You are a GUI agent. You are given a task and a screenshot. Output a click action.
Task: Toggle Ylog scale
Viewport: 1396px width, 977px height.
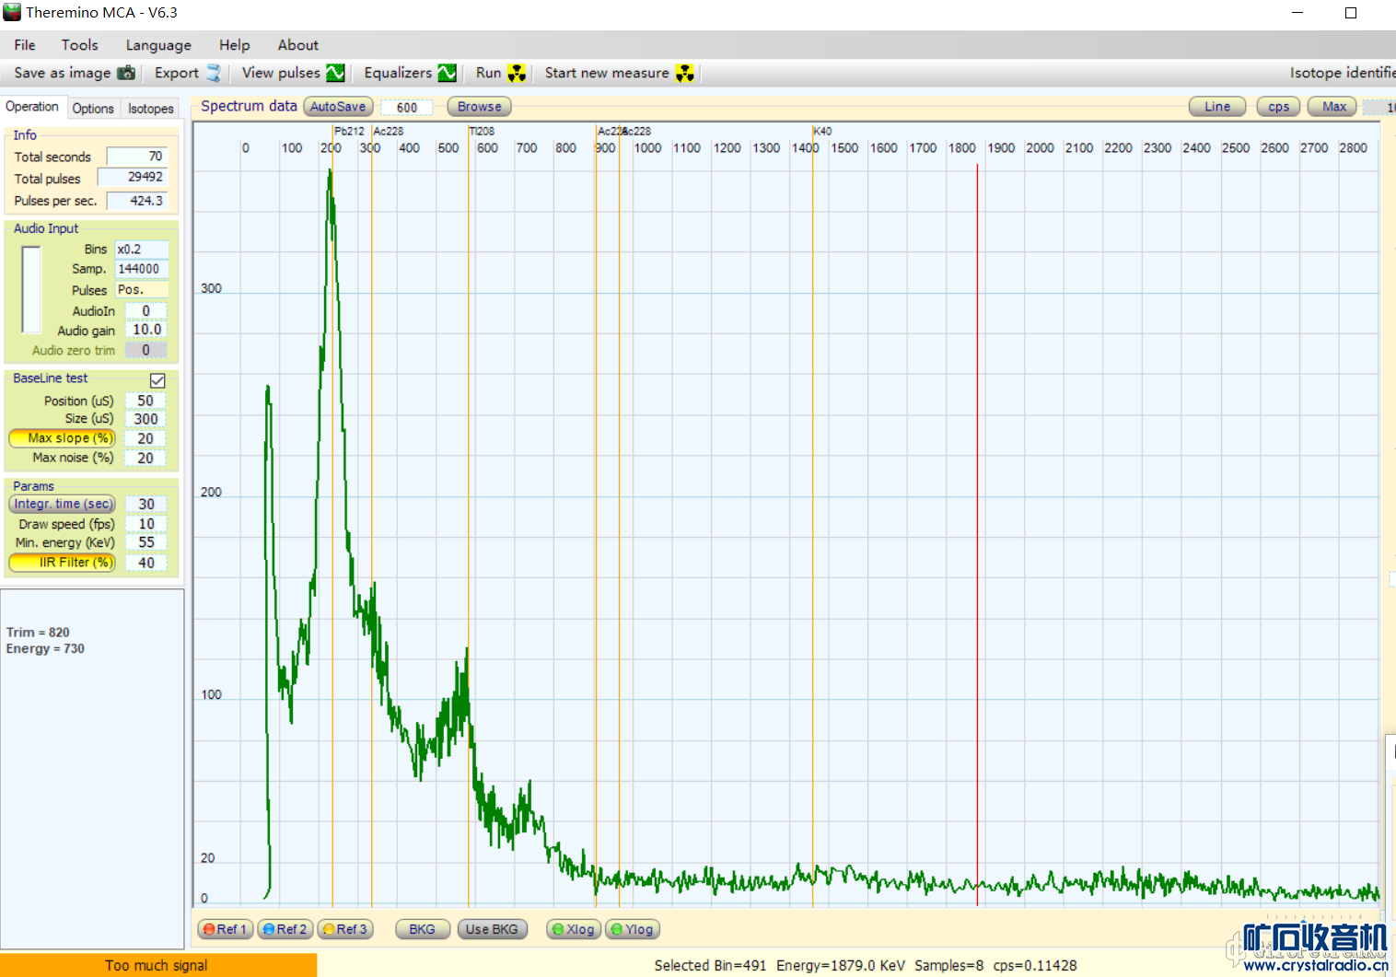point(632,929)
